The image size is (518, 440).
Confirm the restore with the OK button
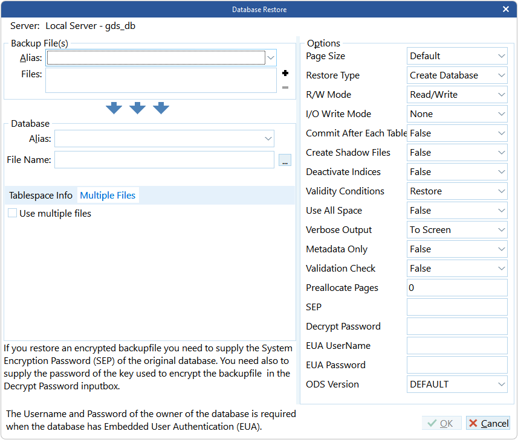442,422
